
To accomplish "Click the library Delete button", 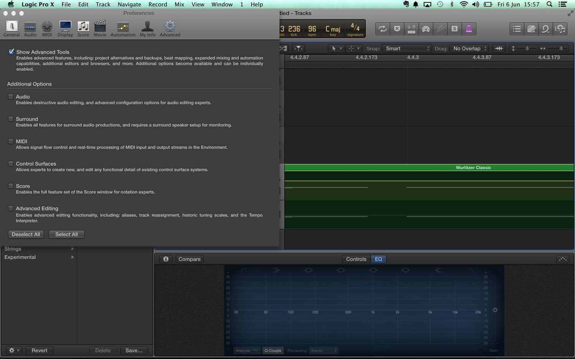I will tap(103, 350).
